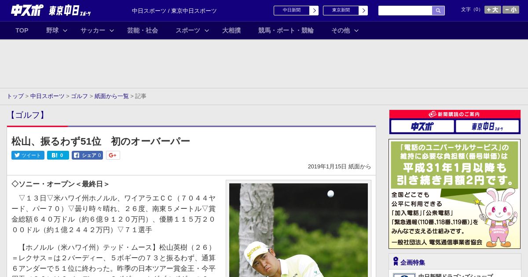Click 中スポ subscription banner button

[422, 127]
